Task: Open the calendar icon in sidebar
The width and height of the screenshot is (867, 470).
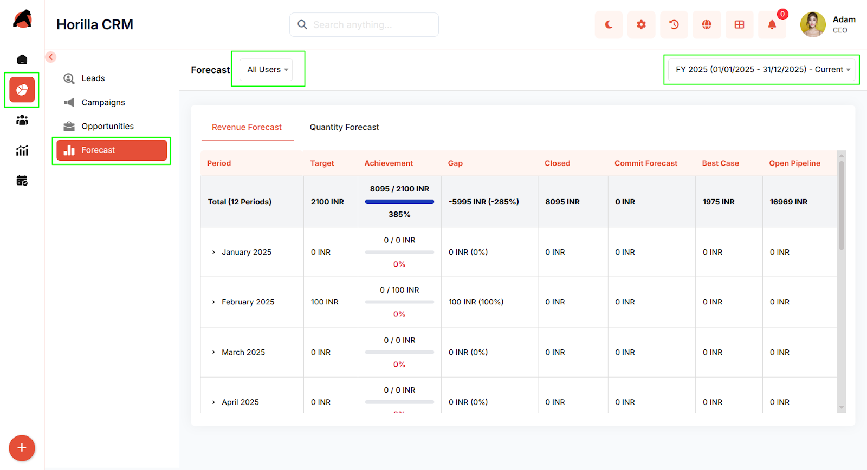Action: click(22, 181)
